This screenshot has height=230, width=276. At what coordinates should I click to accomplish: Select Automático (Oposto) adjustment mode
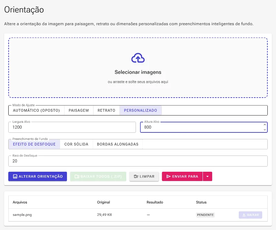(37, 110)
